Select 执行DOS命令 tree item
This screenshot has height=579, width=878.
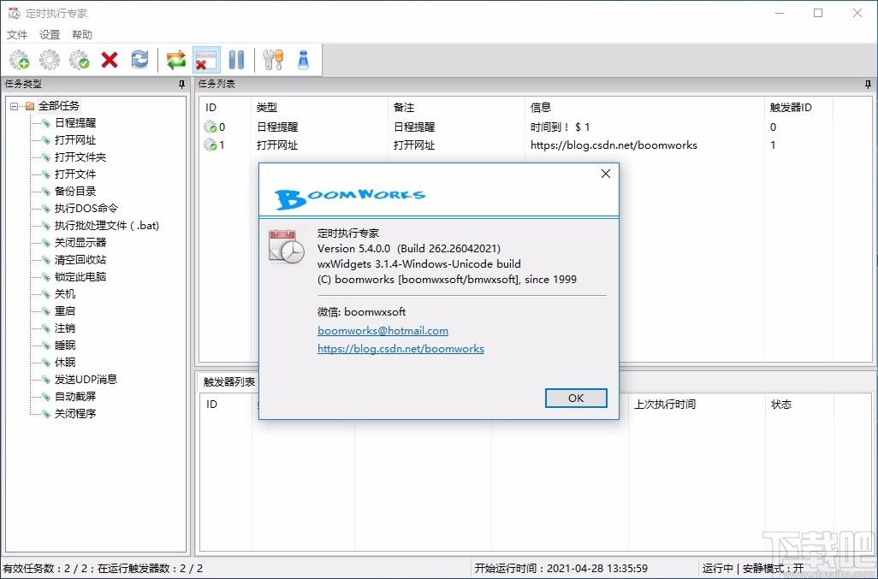point(86,208)
